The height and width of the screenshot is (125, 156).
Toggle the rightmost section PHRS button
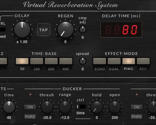137,117
